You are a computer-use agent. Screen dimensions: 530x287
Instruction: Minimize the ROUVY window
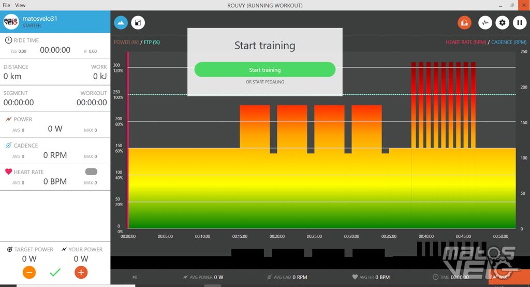500,5
